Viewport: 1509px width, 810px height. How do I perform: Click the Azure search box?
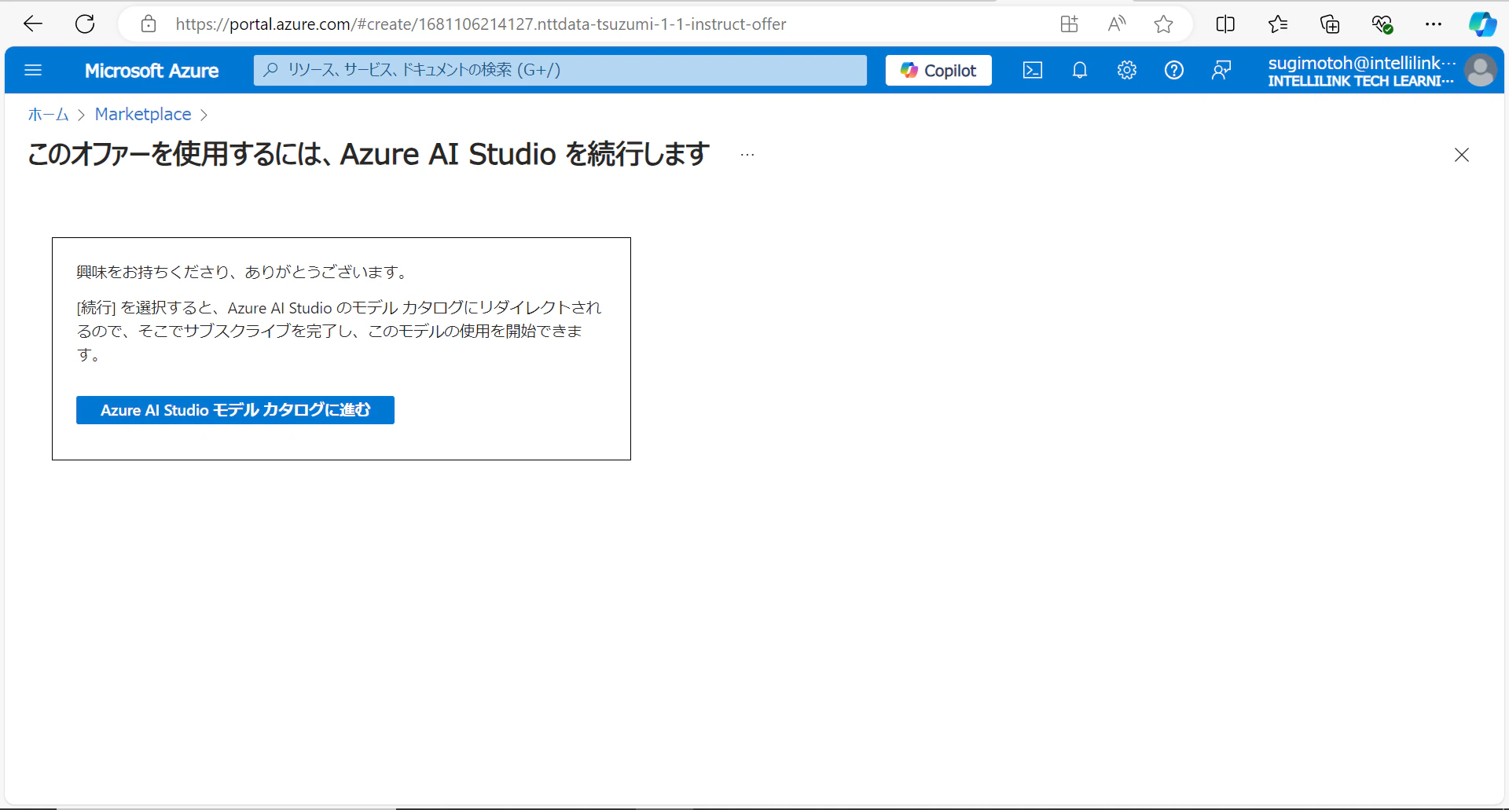click(x=560, y=70)
